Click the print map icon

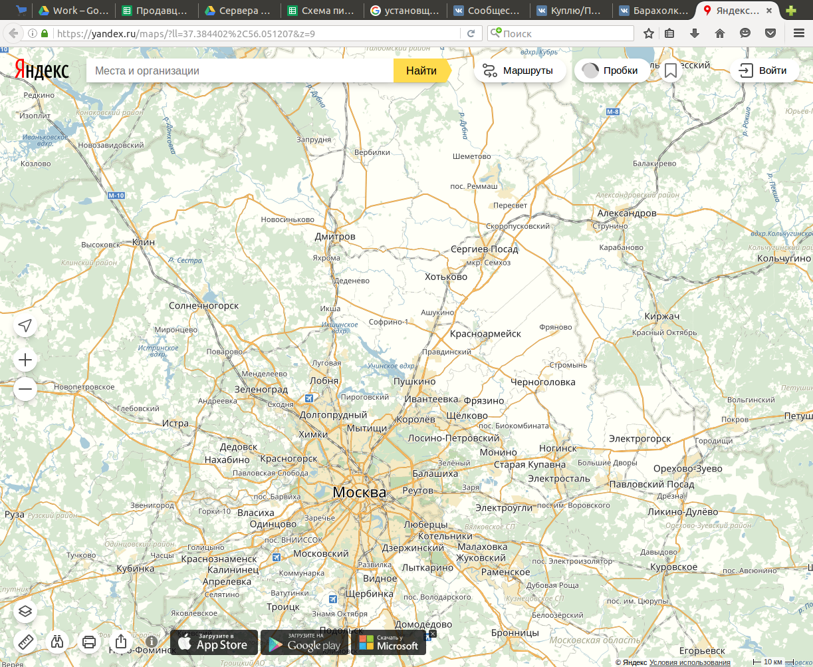click(x=89, y=642)
